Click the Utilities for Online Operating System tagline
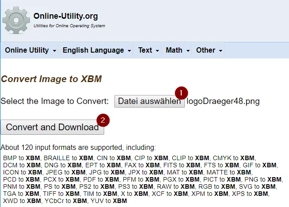This screenshot has width=289, height=207. tap(69, 26)
